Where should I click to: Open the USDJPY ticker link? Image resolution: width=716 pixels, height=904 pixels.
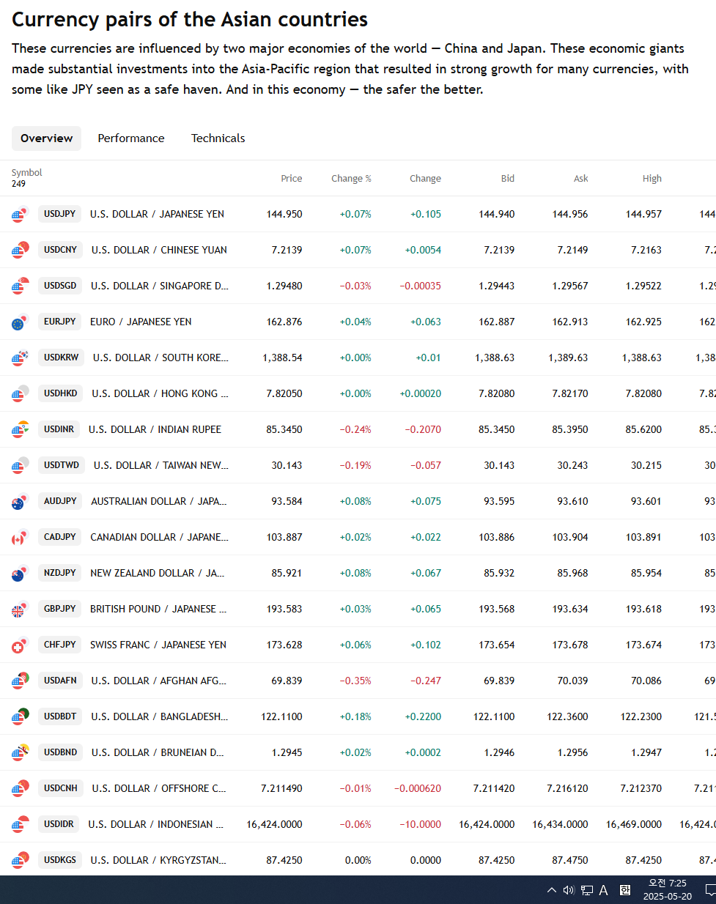tap(59, 214)
